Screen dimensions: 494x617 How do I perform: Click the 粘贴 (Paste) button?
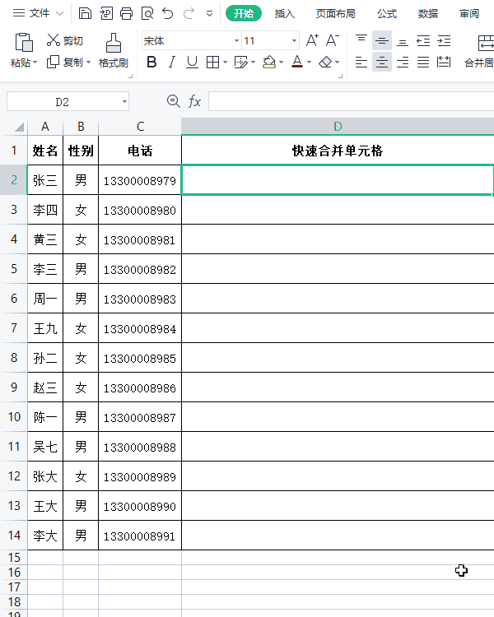(x=23, y=51)
